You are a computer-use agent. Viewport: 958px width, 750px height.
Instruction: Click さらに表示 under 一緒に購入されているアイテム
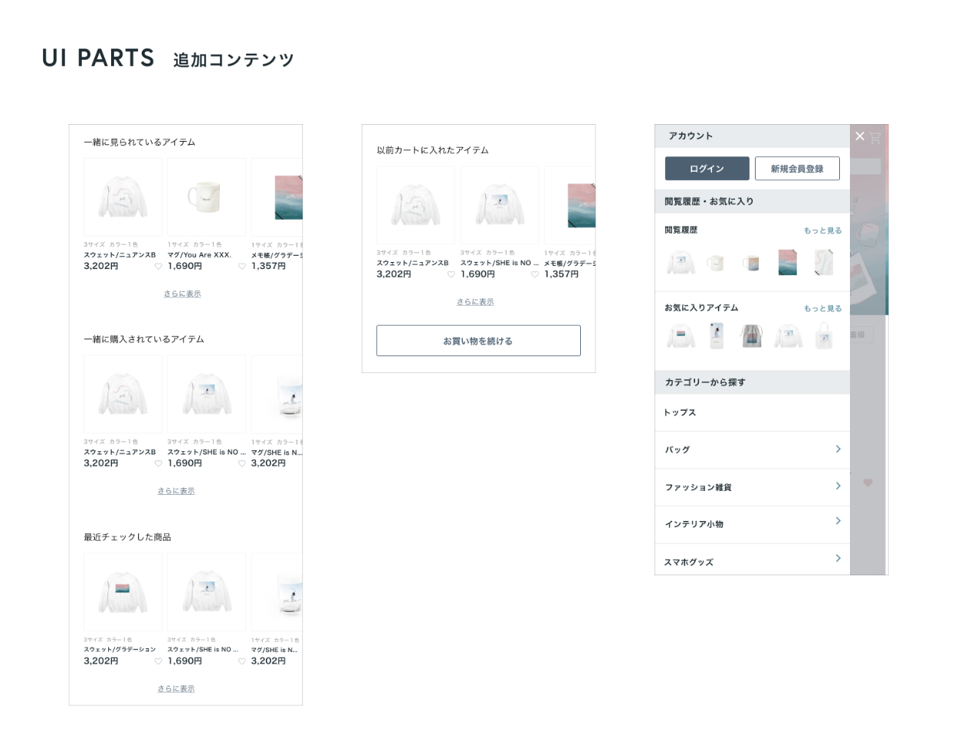[176, 491]
